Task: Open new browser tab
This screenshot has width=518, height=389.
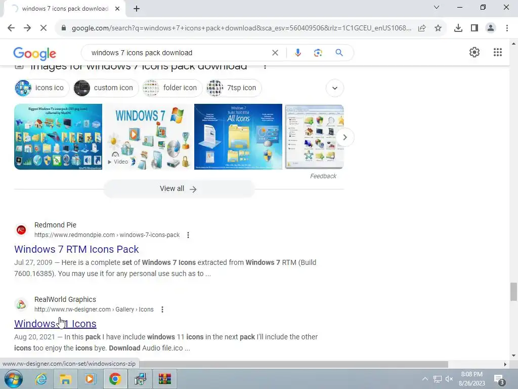Action: [137, 9]
